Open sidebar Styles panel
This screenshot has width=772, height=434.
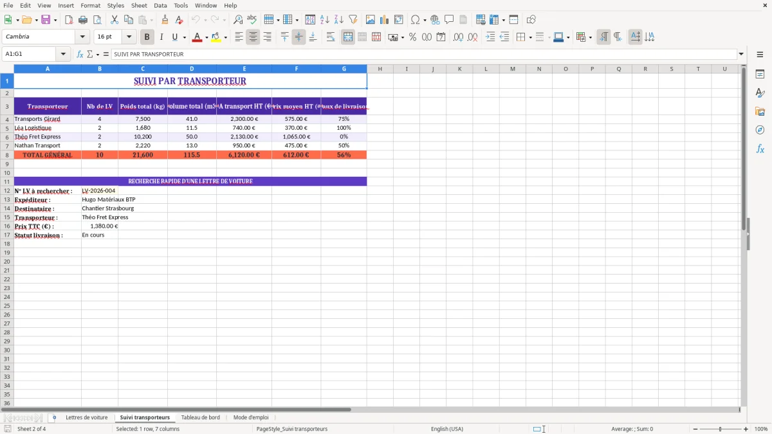(760, 93)
